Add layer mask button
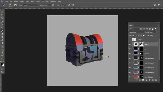The image size is (163, 92). tap(143, 80)
